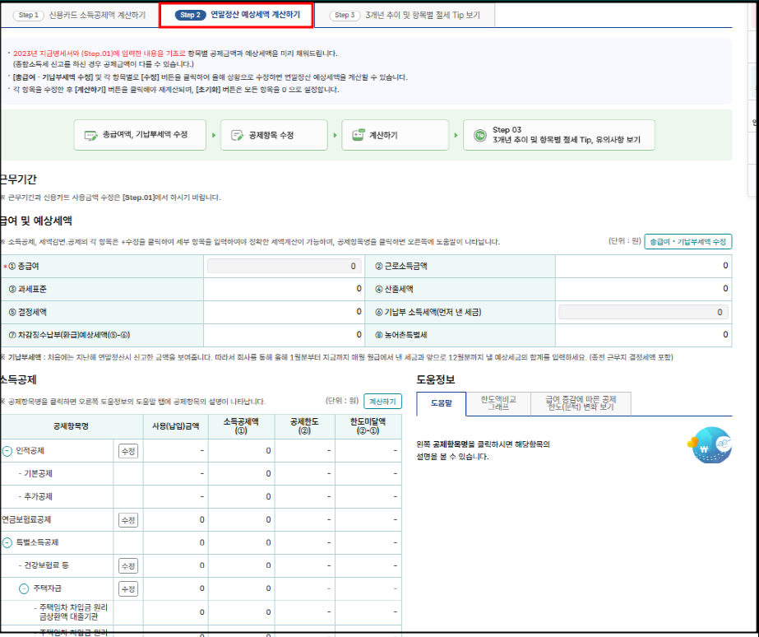Screen dimensions: 759x637
Task: Open 급여 증감에 따른 공제 한도 변화 보기 tab
Action: tap(581, 403)
